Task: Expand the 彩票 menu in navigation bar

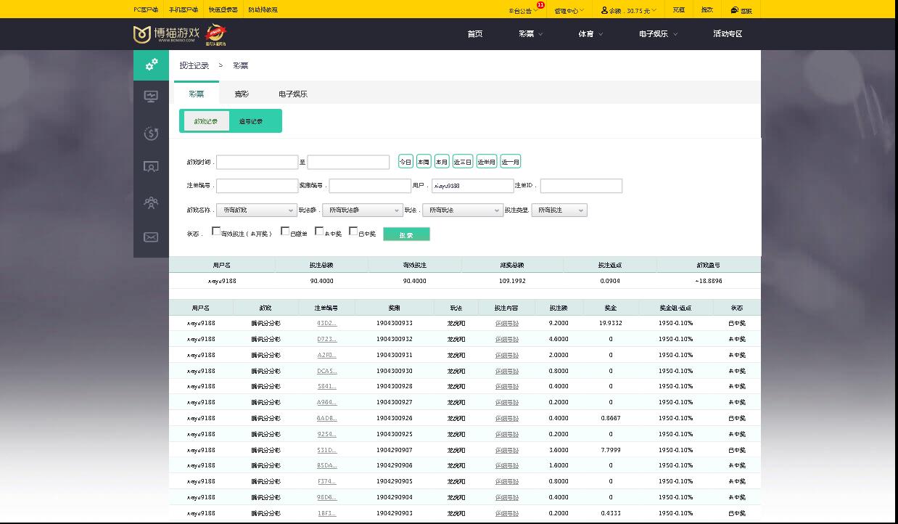Action: [530, 34]
